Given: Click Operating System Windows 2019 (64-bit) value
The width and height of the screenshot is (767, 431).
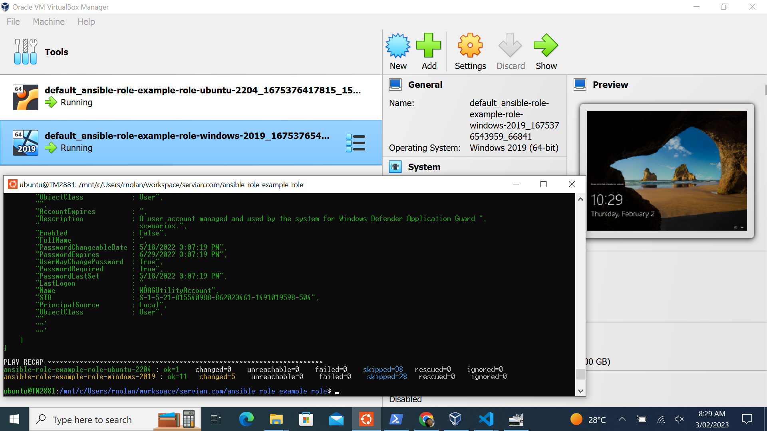Looking at the screenshot, I should (x=514, y=148).
